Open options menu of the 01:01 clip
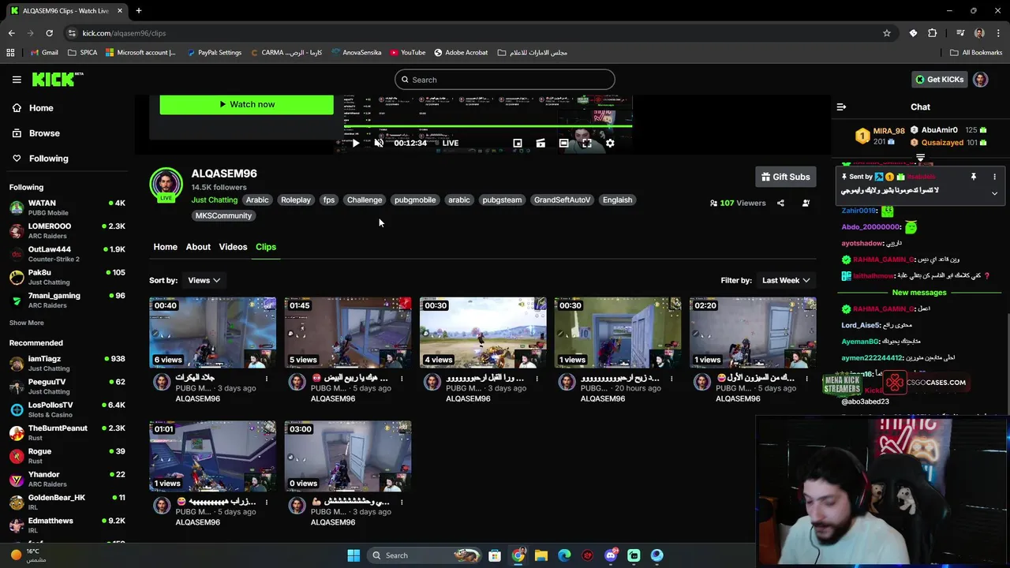Screen dimensions: 1010x568 (267, 503)
